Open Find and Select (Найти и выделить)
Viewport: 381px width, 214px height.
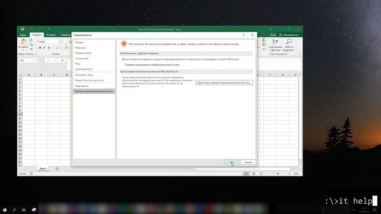coord(289,45)
